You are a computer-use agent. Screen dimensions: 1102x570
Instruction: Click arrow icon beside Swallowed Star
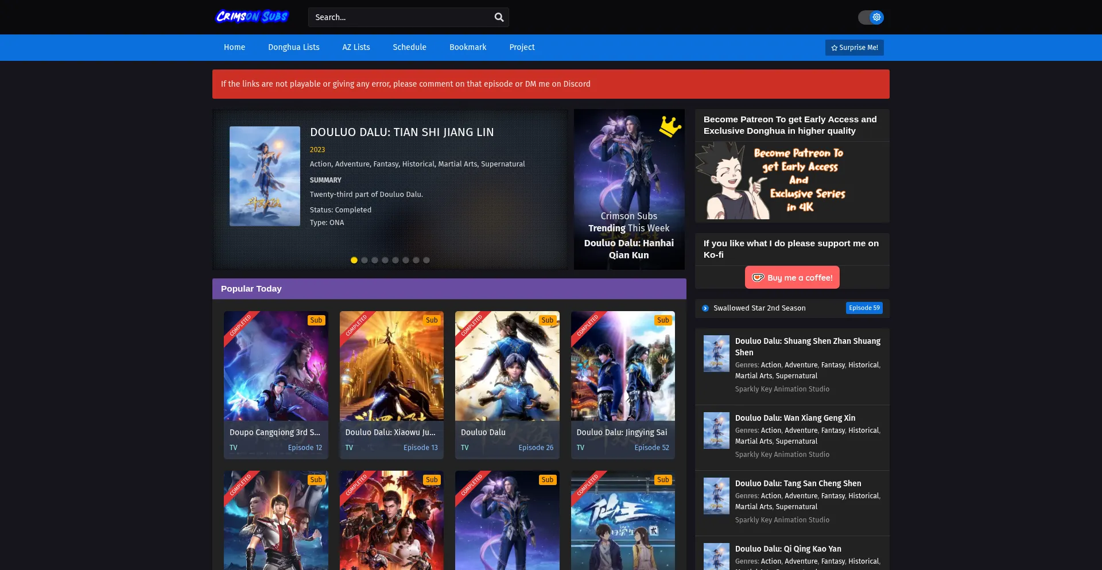[705, 308]
